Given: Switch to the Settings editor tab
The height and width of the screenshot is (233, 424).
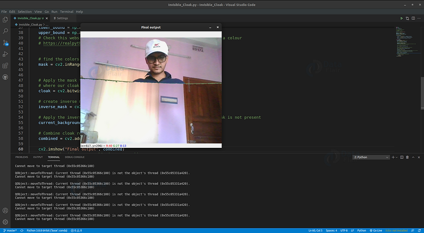Looking at the screenshot, I should (x=62, y=19).
